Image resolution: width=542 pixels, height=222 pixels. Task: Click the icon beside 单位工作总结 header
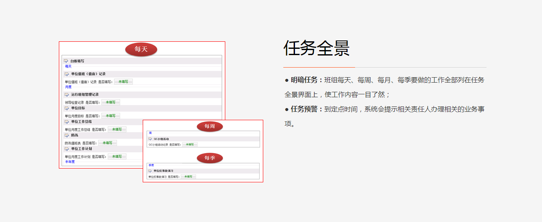point(67,122)
